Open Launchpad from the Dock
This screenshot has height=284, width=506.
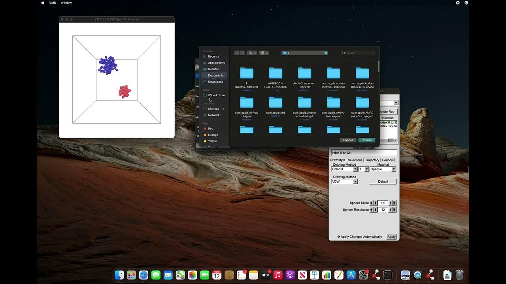coord(131,275)
